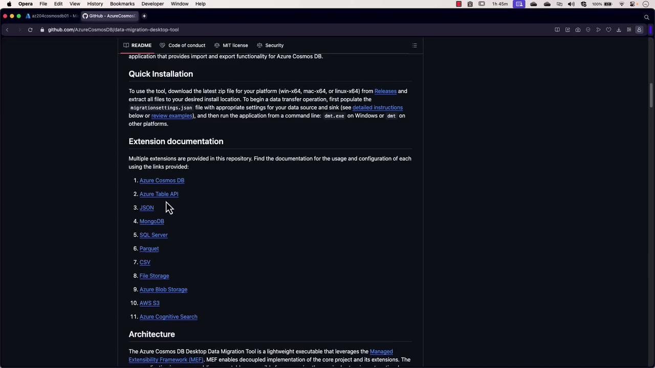This screenshot has height=368, width=655.
Task: Open the review examples link
Action: (172, 116)
